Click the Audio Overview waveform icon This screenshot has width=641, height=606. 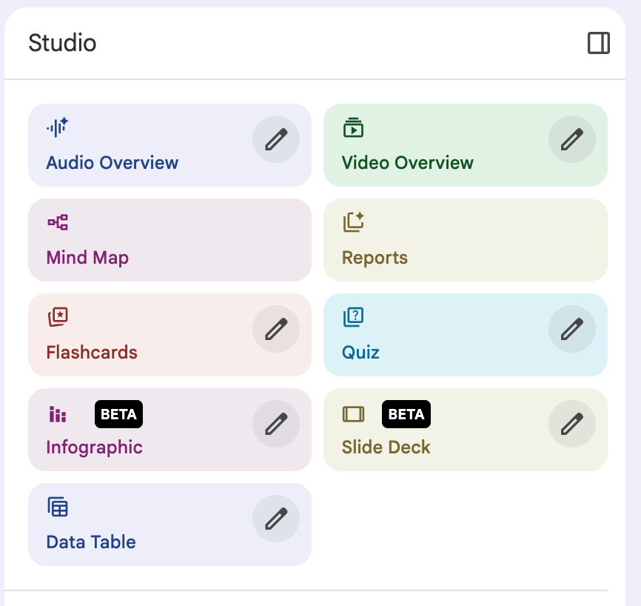pos(58,127)
